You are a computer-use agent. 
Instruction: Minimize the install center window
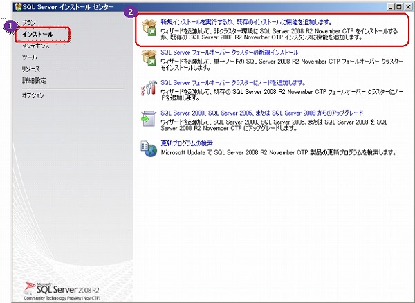391,8
